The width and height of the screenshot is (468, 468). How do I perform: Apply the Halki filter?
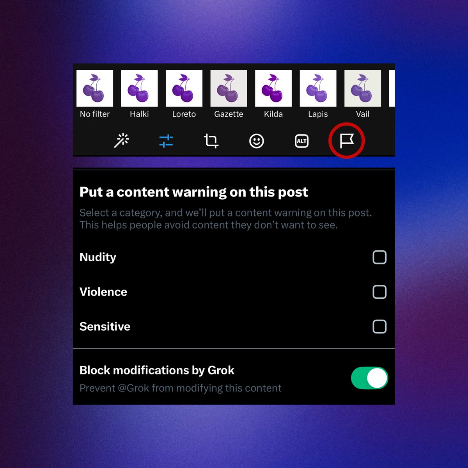click(x=140, y=89)
